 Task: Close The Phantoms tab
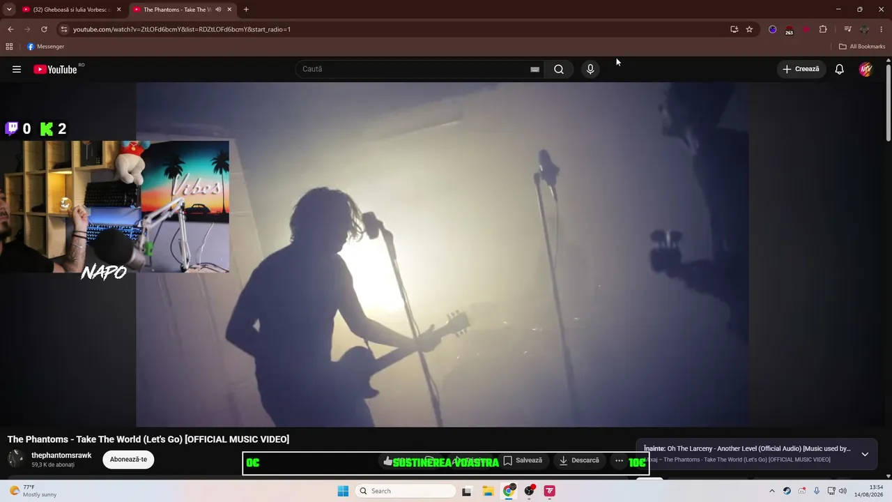[229, 10]
